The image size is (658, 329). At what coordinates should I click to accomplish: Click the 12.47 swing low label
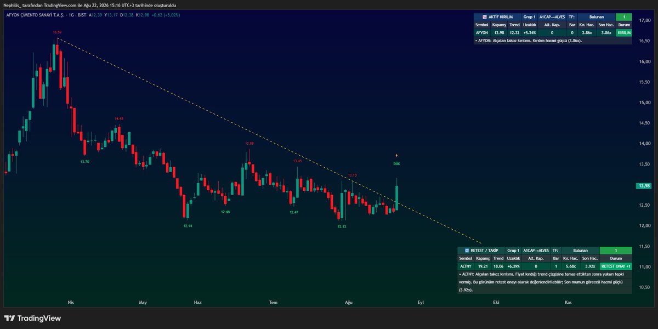(294, 212)
